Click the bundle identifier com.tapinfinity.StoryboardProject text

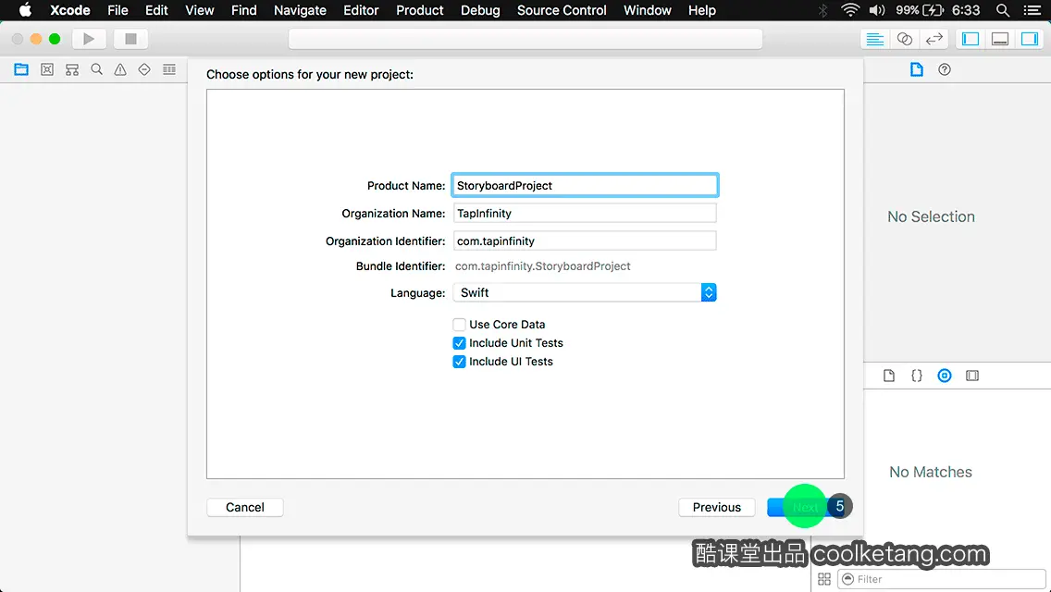coord(542,266)
